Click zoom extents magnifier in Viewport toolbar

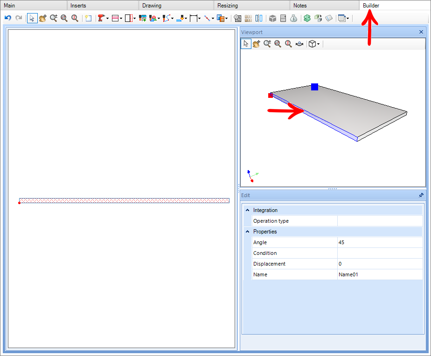(x=288, y=44)
